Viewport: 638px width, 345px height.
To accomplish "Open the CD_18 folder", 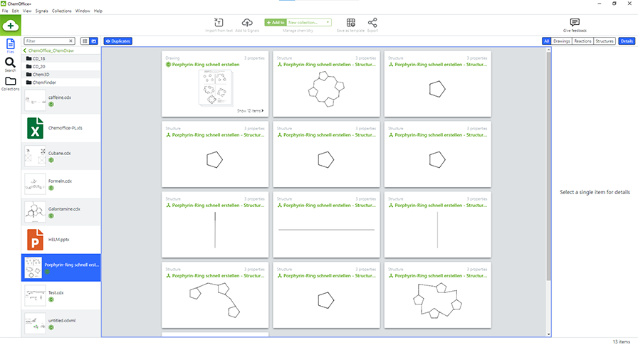I will [61, 58].
